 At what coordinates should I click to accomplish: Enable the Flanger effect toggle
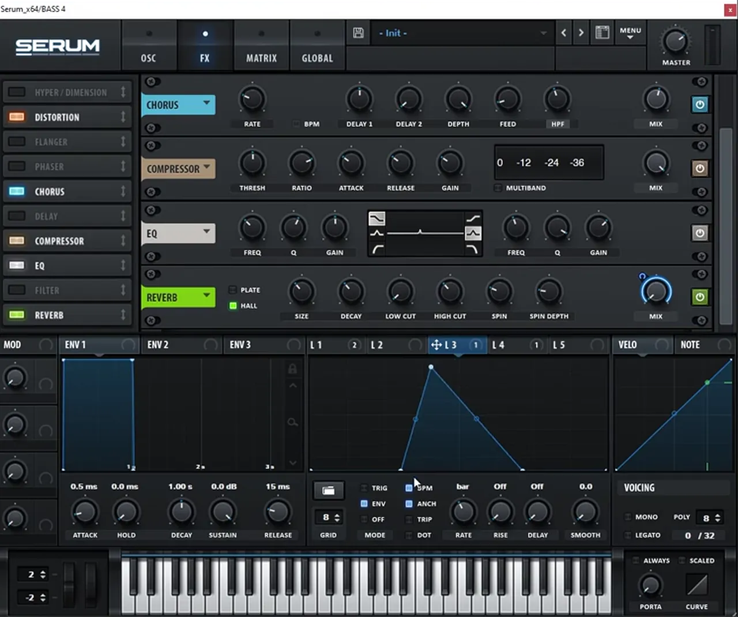[17, 142]
